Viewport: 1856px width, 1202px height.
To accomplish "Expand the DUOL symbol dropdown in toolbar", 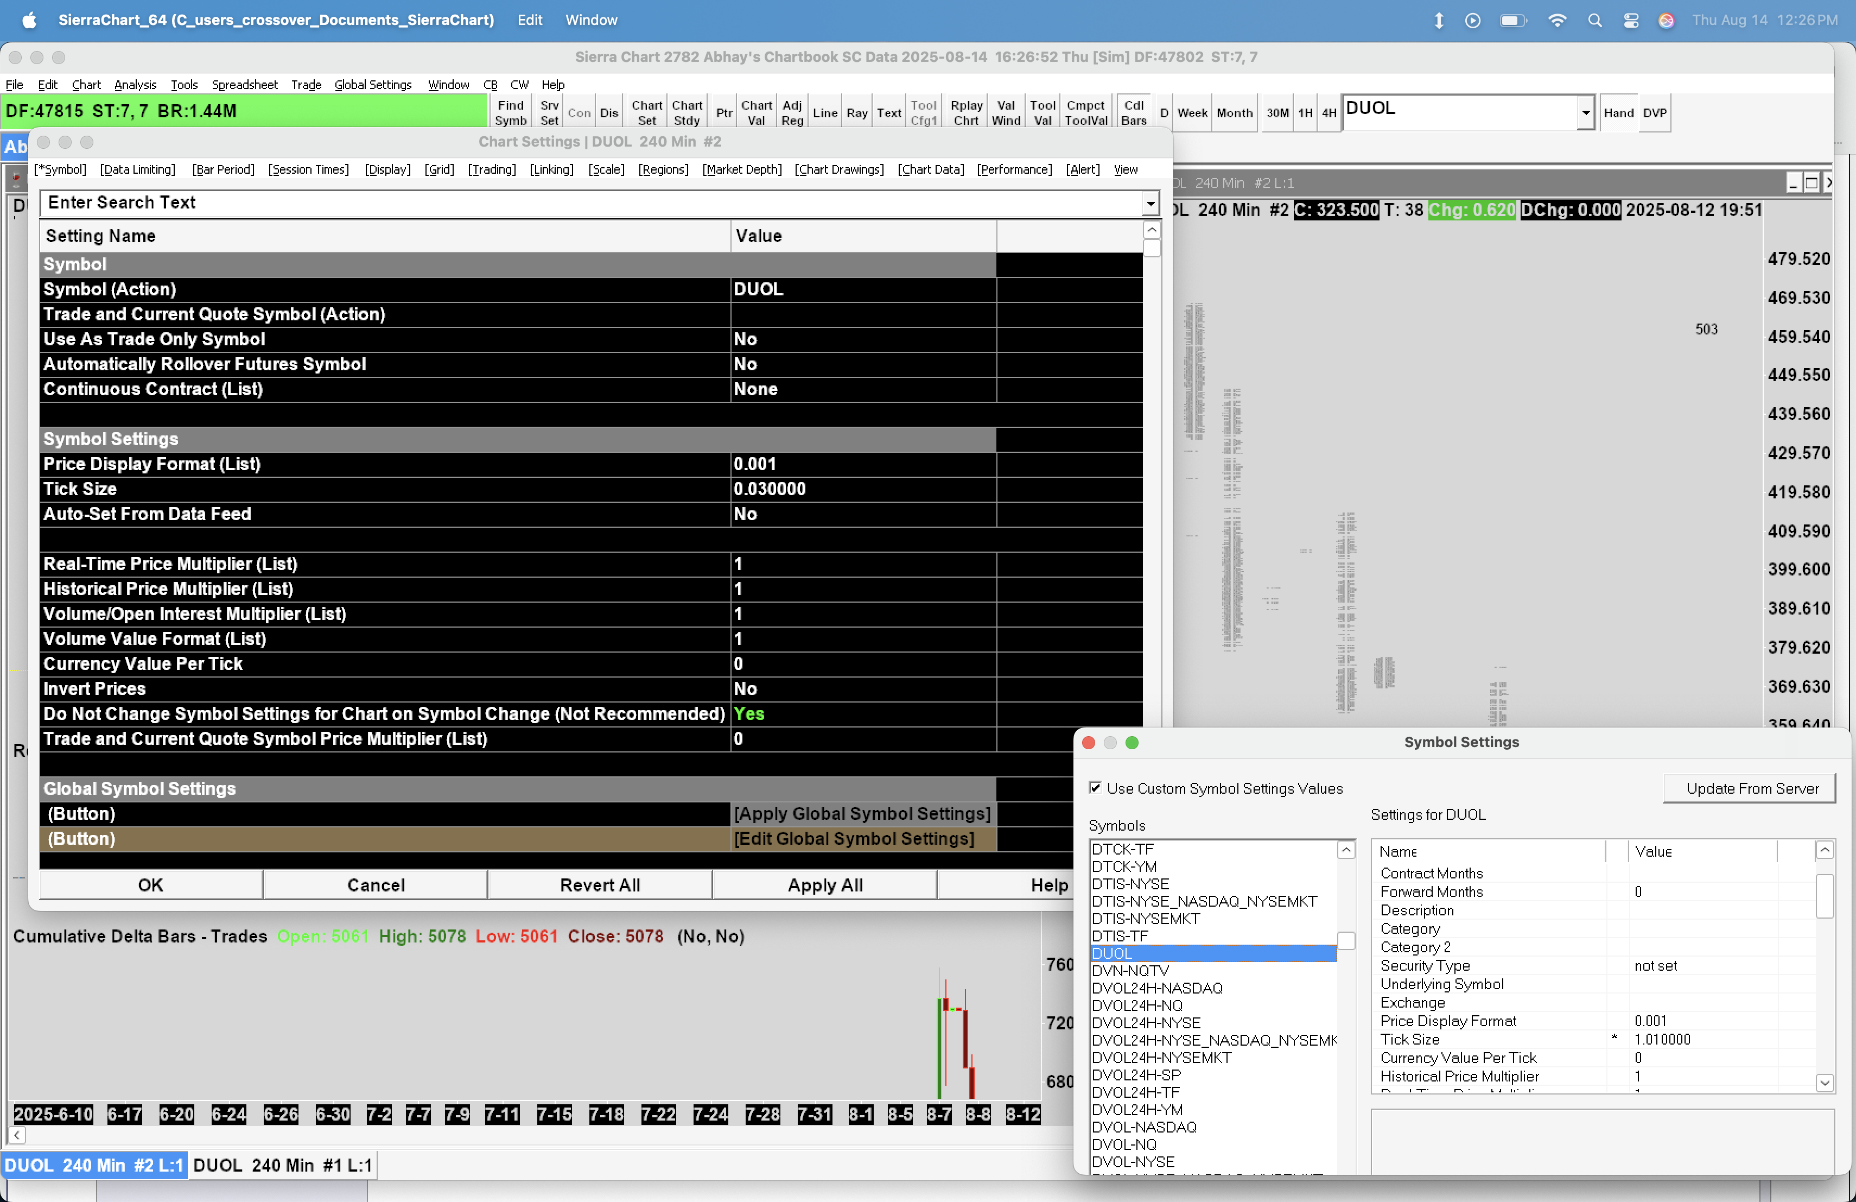I will coord(1585,113).
